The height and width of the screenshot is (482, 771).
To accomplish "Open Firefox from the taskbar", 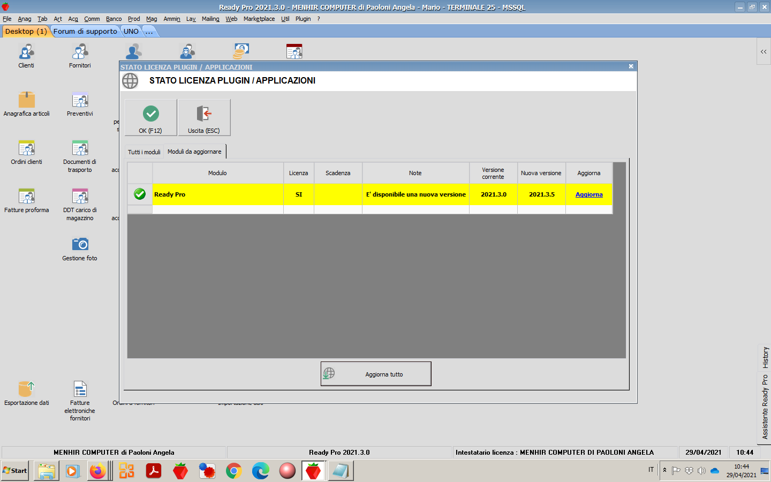I will coord(98,471).
